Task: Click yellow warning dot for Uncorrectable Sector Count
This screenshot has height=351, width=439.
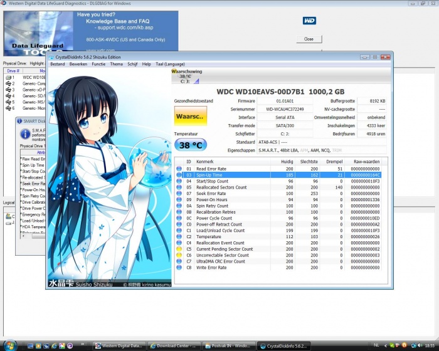Action: click(x=179, y=255)
